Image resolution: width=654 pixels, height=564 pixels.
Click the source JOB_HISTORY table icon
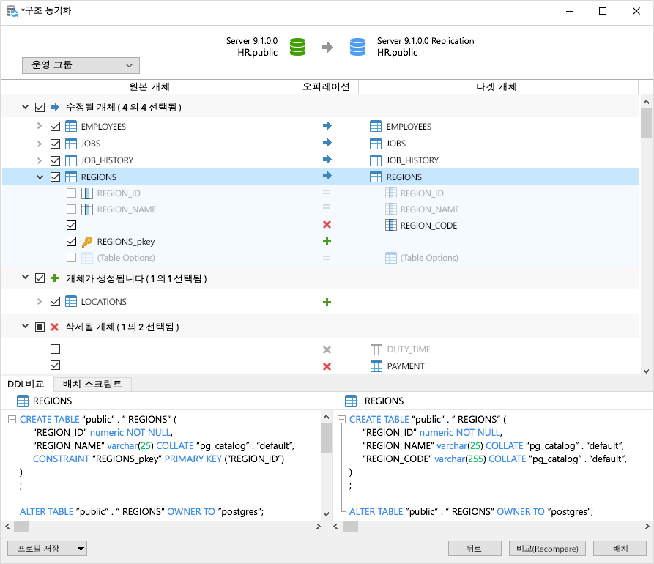point(71,160)
